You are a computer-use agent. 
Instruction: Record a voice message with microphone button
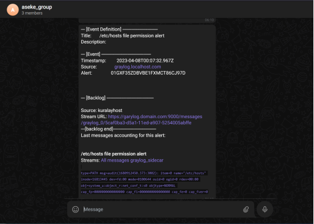[265, 209]
